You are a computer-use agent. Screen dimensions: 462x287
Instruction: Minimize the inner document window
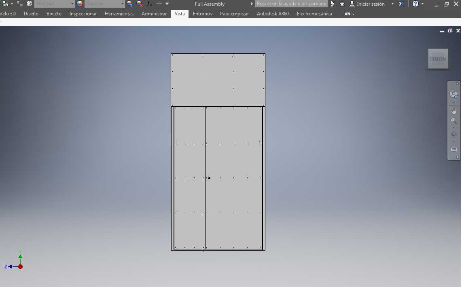tap(442, 31)
